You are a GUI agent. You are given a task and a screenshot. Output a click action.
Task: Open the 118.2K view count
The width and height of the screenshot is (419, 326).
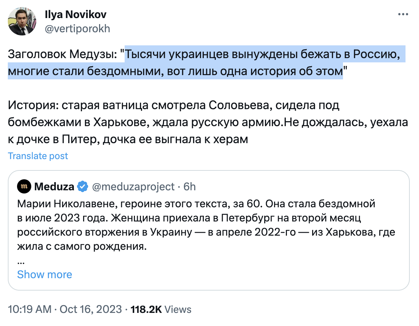146,309
